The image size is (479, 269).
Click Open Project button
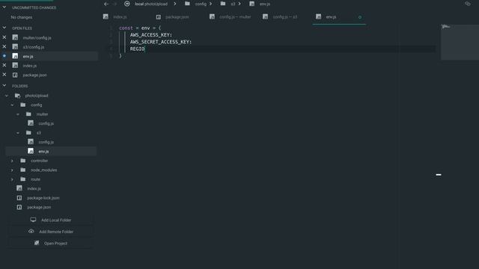click(51, 244)
